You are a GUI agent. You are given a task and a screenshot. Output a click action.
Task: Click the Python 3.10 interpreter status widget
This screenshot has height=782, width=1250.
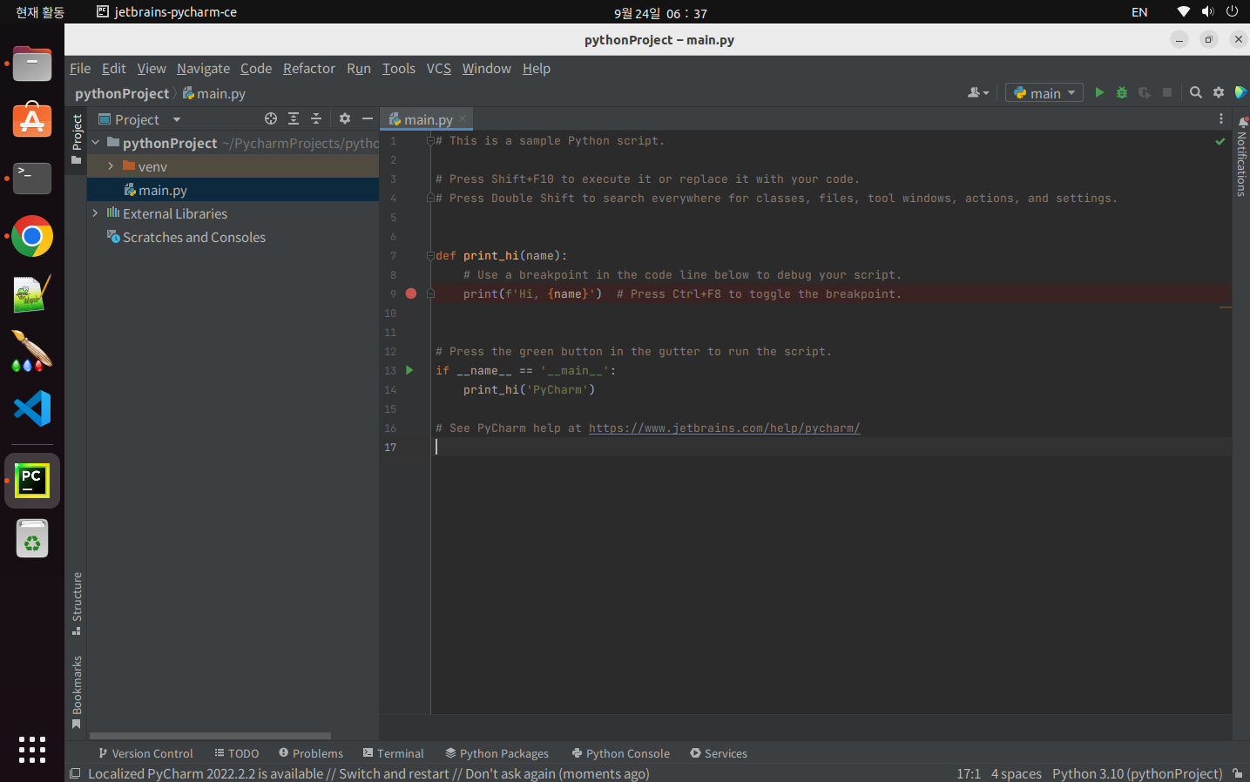pos(1137,773)
